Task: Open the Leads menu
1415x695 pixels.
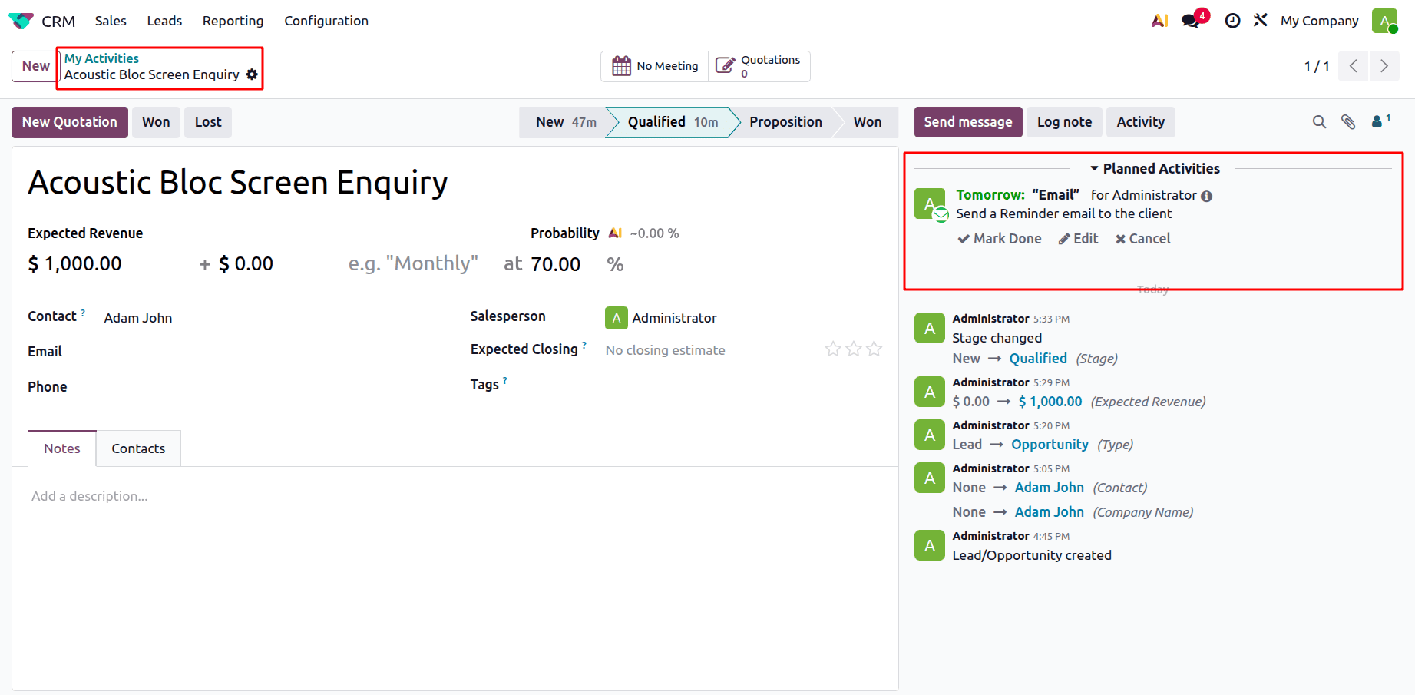Action: [164, 21]
